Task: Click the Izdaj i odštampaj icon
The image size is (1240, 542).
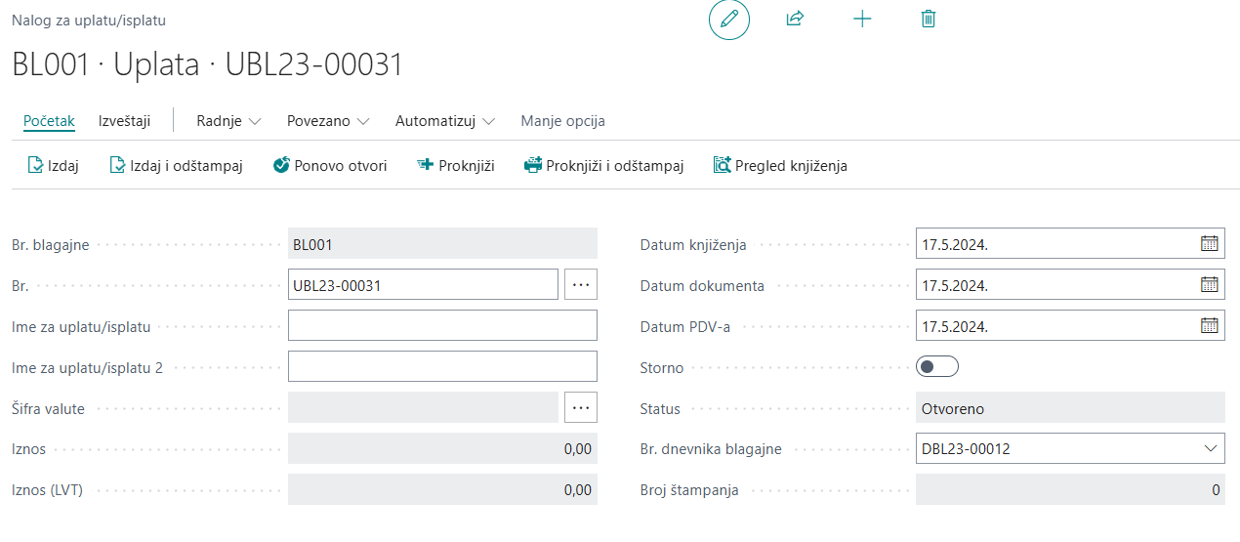Action: click(118, 165)
